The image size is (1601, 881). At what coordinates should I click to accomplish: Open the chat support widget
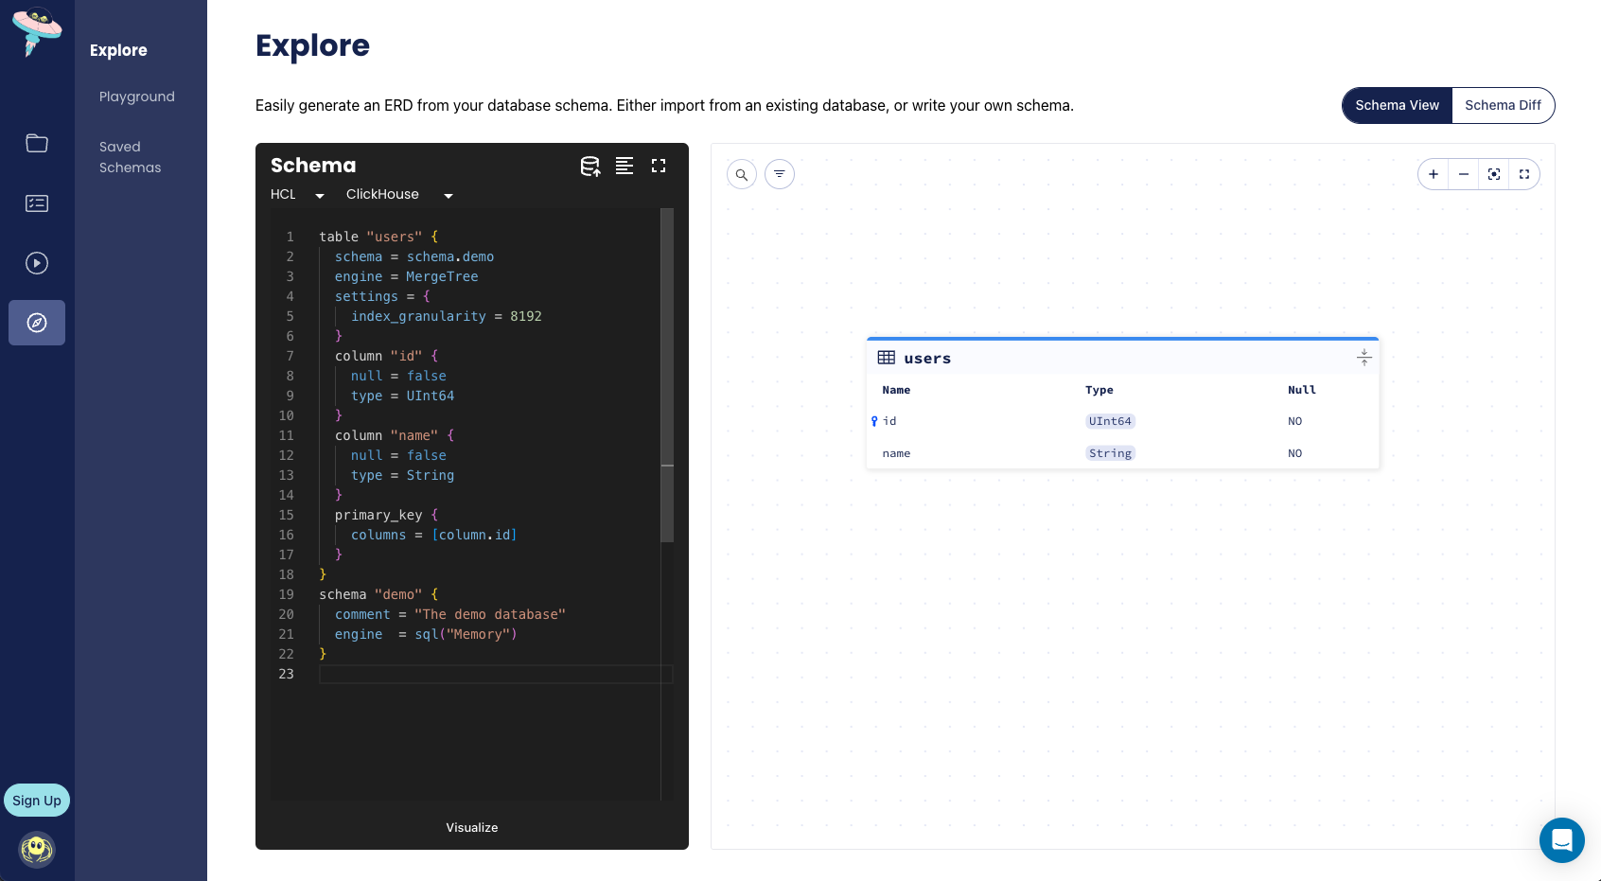[1561, 839]
